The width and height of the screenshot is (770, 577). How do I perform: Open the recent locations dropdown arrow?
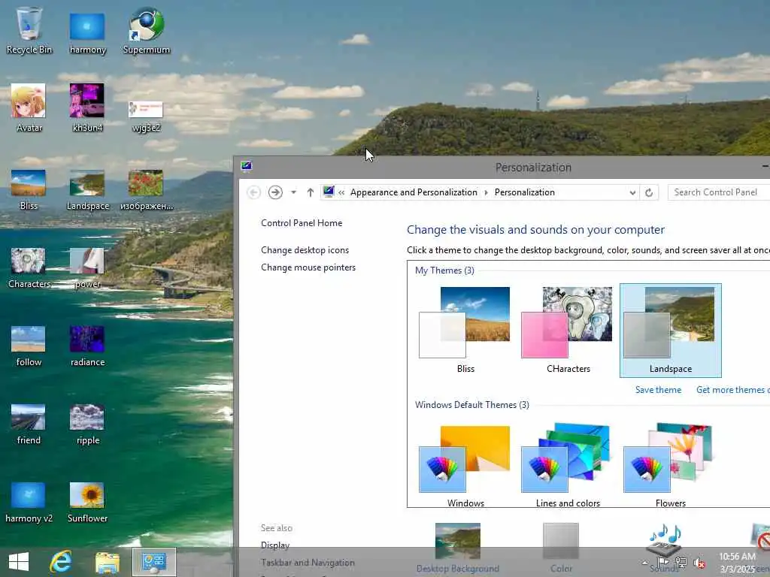point(294,192)
